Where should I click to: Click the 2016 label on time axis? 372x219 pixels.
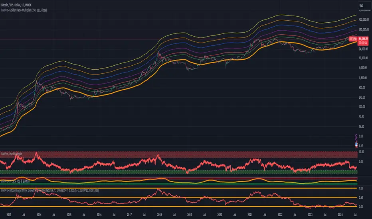[99, 215]
